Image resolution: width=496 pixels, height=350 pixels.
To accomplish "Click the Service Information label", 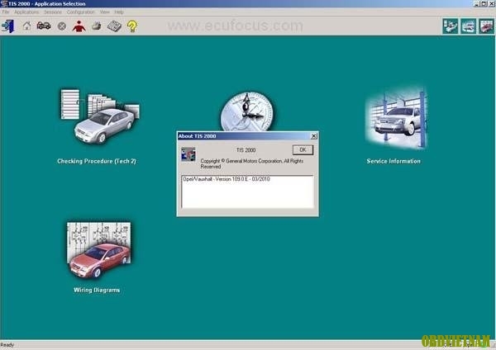I will [393, 161].
